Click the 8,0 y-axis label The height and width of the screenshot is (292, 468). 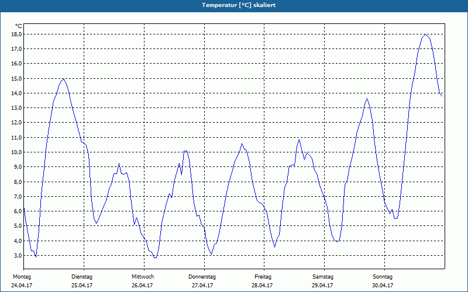pos(18,182)
